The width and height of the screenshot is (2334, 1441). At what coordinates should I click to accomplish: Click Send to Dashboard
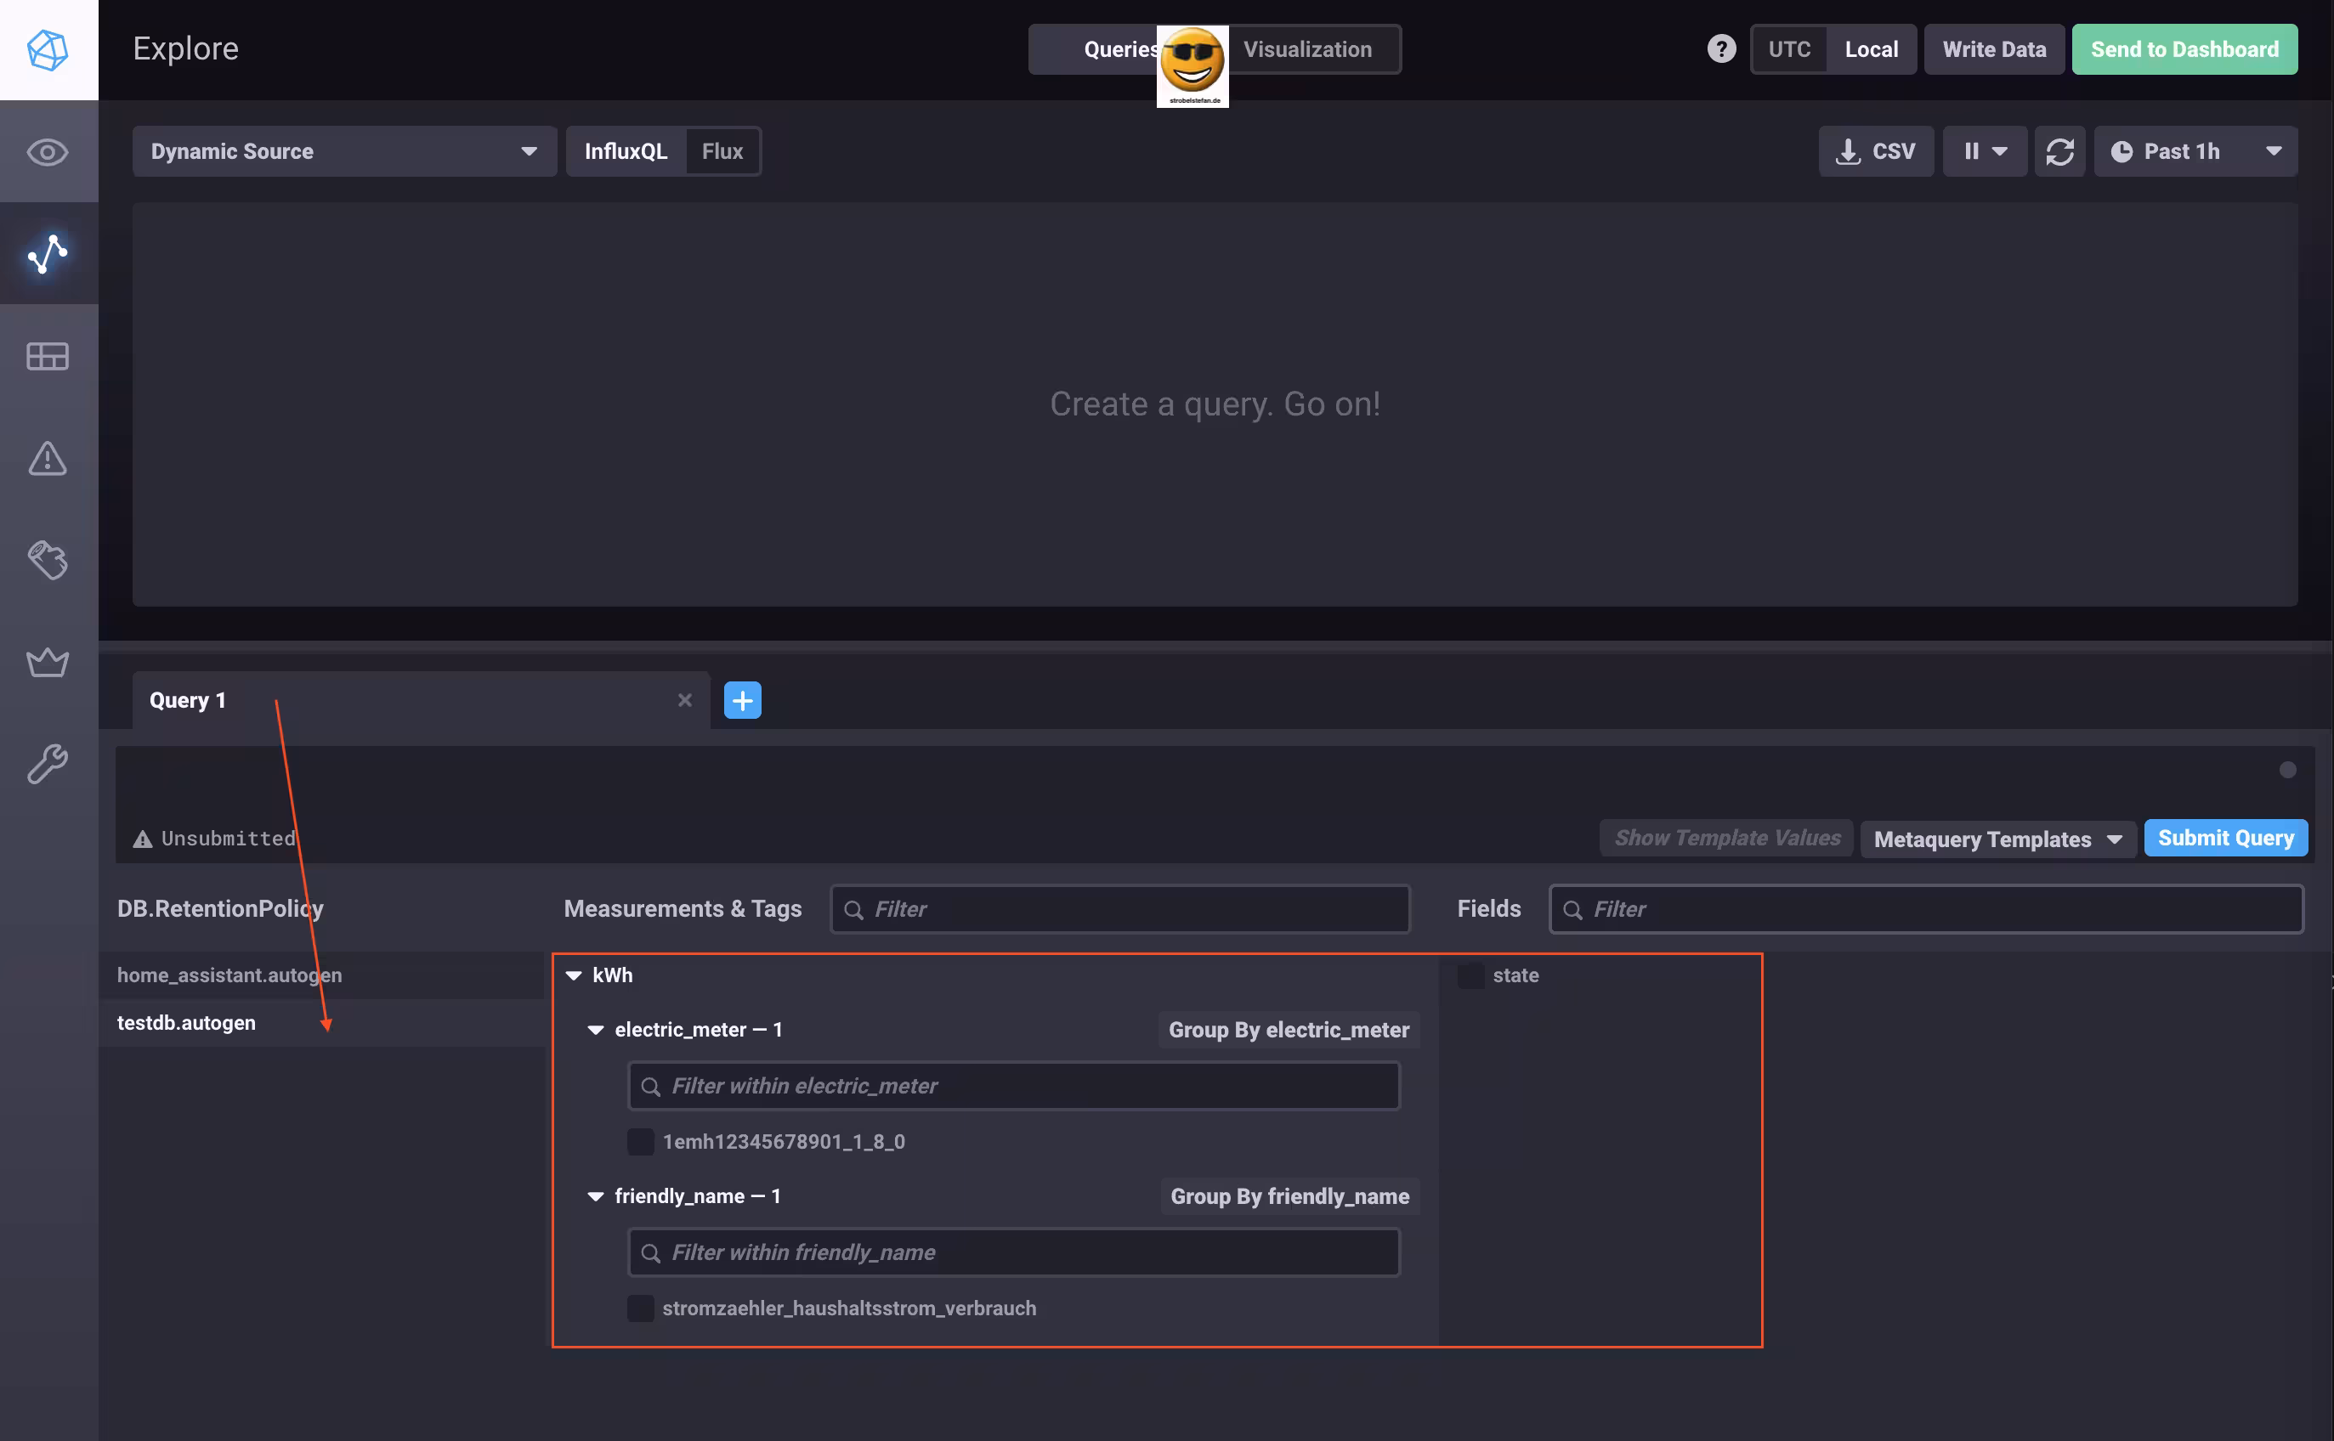pos(2185,48)
